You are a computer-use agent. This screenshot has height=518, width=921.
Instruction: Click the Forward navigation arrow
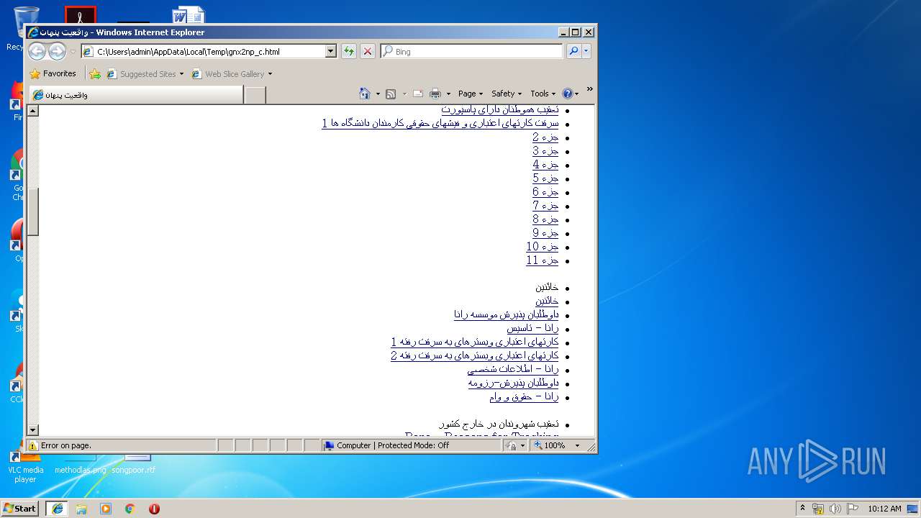(57, 51)
